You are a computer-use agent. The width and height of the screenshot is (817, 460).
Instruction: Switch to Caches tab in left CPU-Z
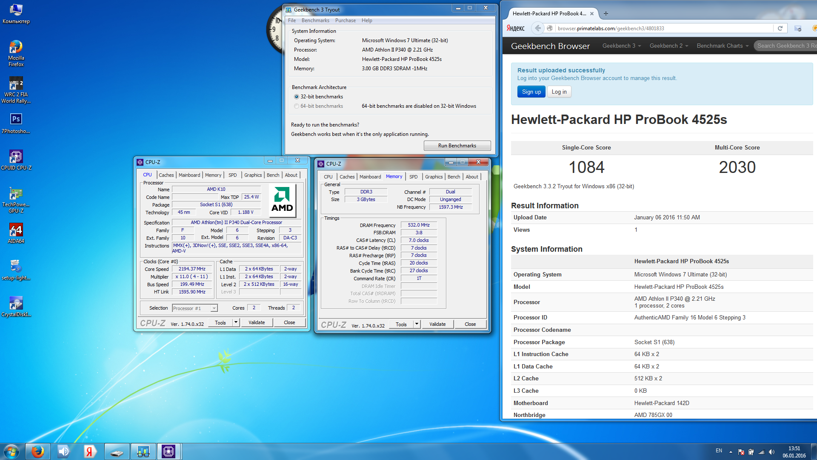coord(166,175)
